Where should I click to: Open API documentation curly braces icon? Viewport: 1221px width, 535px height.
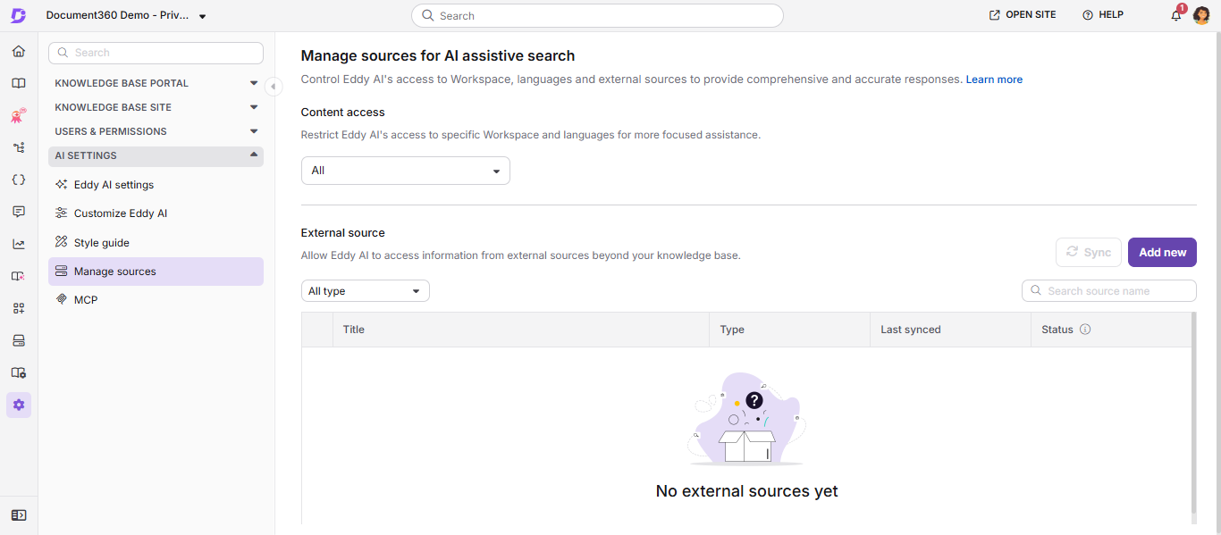19,180
